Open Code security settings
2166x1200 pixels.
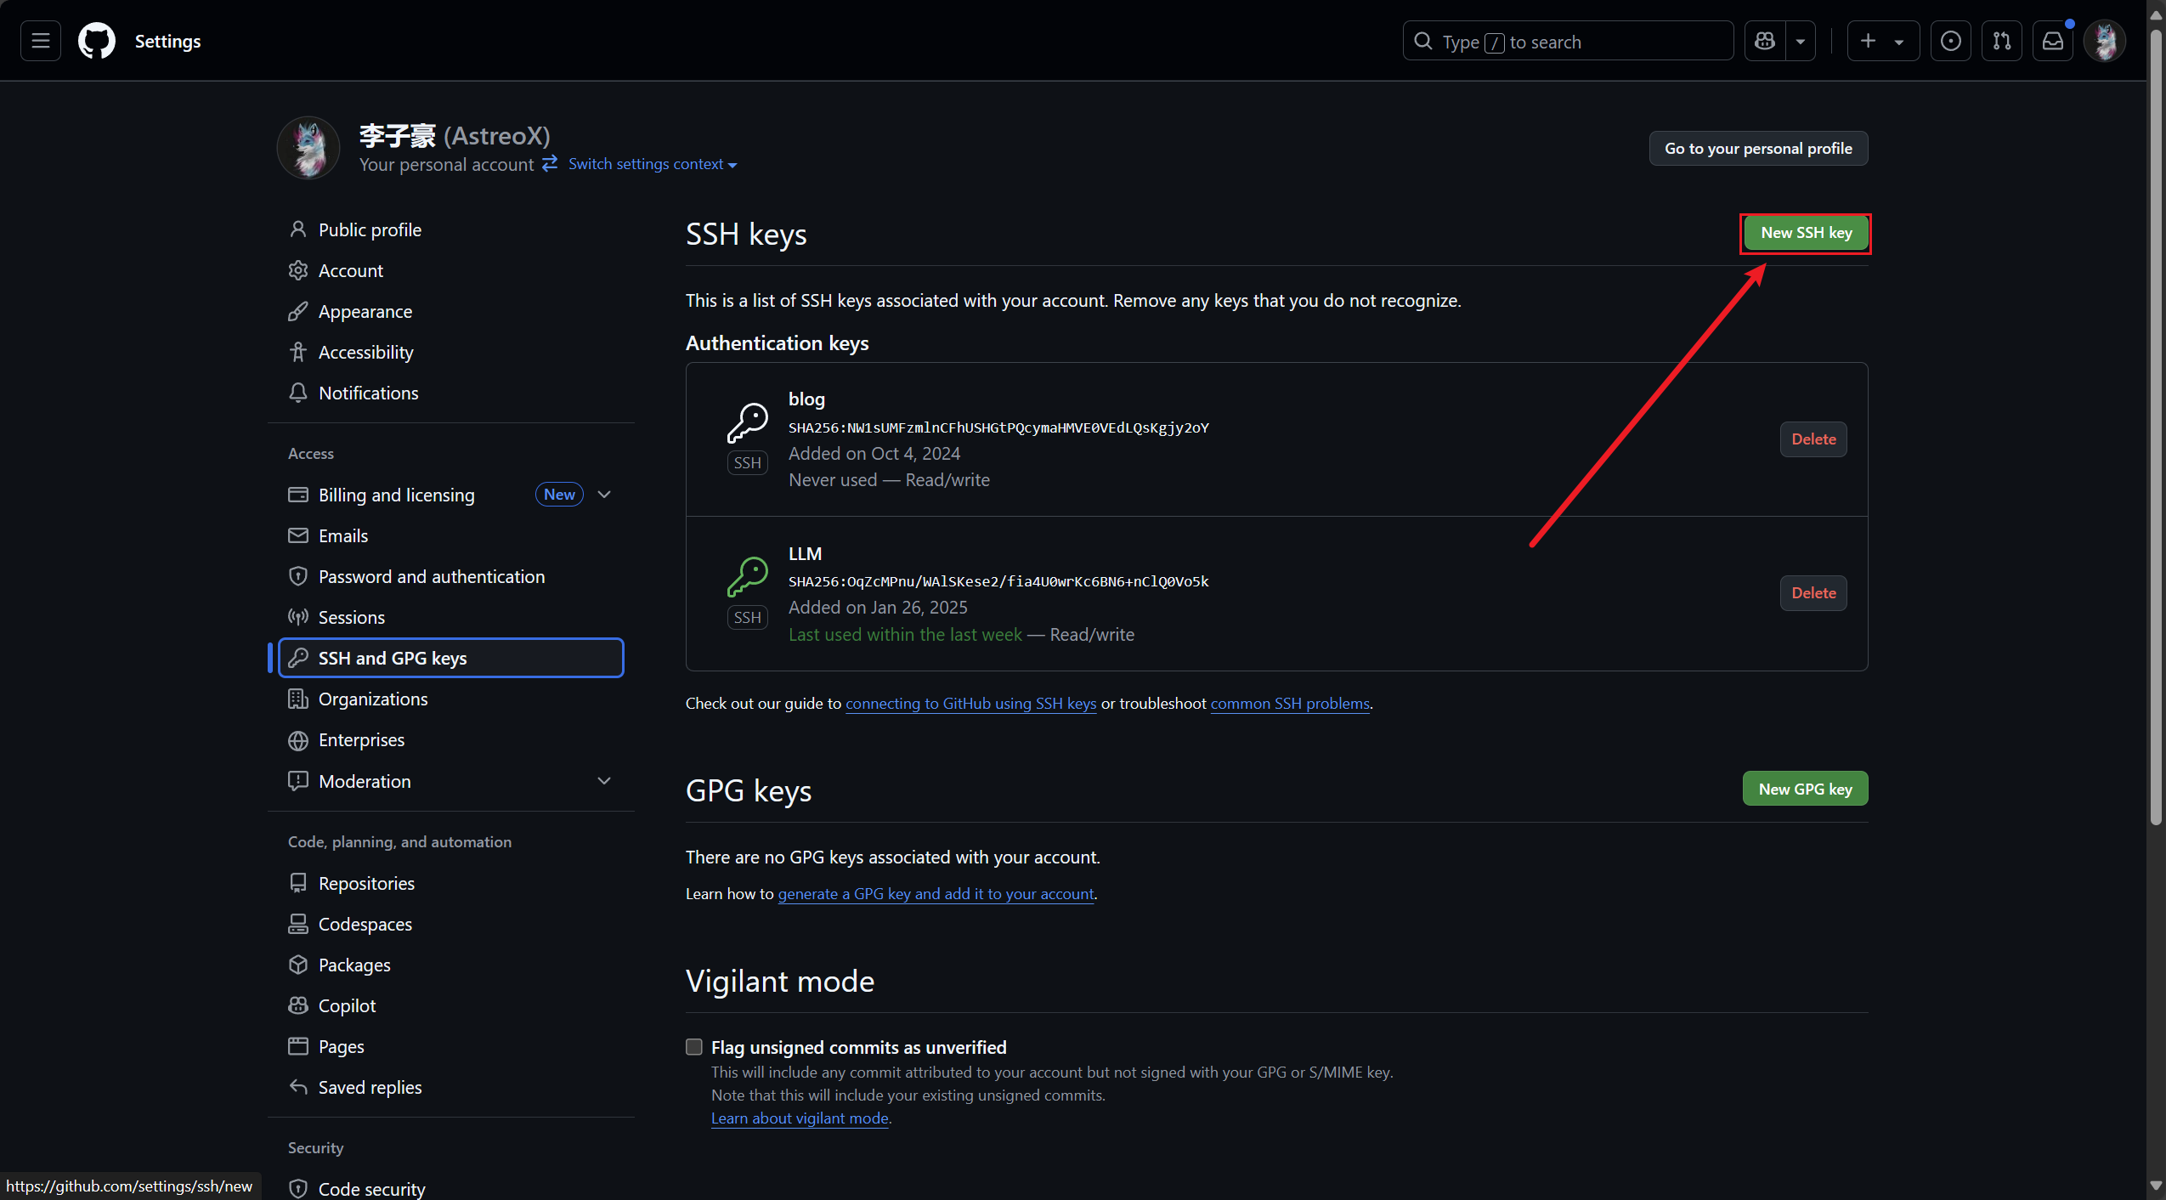(451, 1188)
